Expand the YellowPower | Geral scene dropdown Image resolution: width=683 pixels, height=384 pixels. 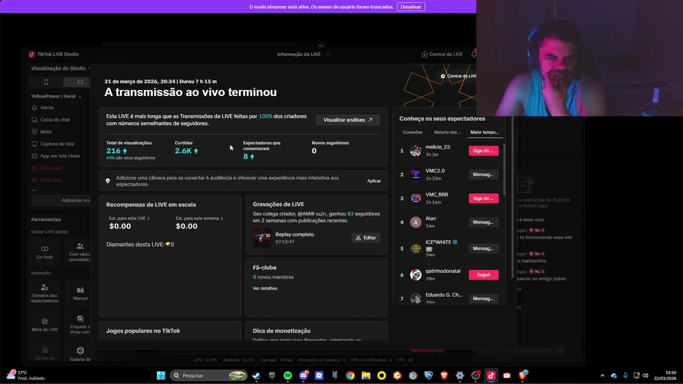57,97
